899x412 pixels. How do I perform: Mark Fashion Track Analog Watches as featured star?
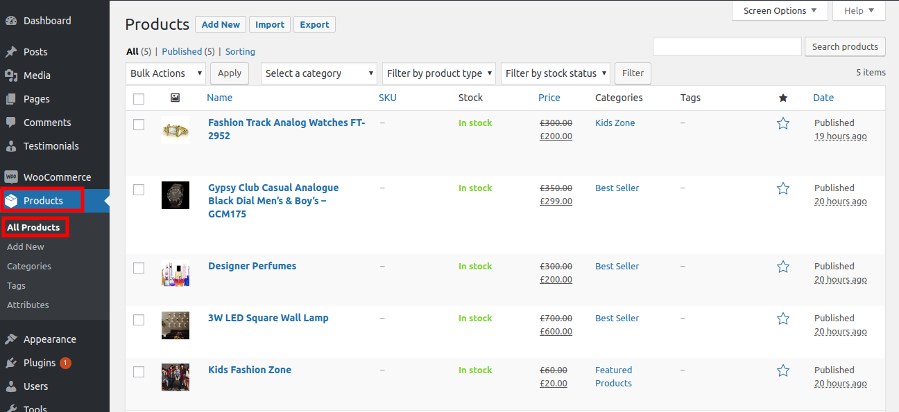tap(783, 124)
